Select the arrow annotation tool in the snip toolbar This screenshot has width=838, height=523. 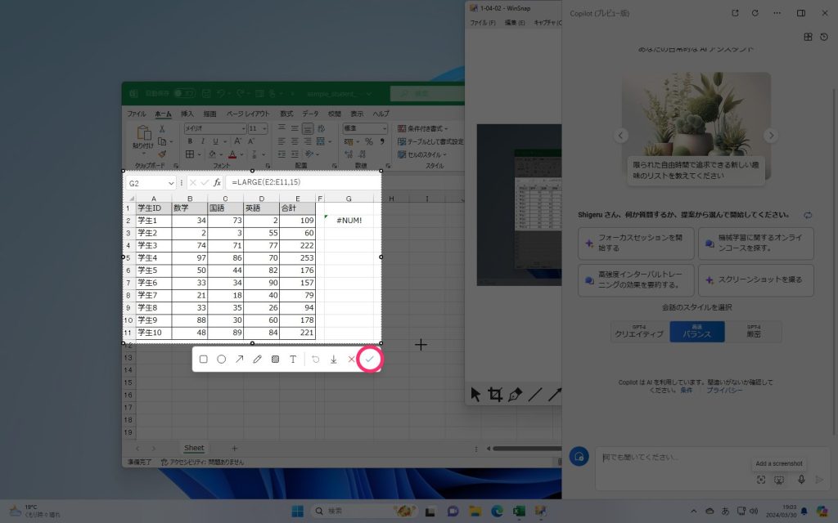click(x=240, y=360)
